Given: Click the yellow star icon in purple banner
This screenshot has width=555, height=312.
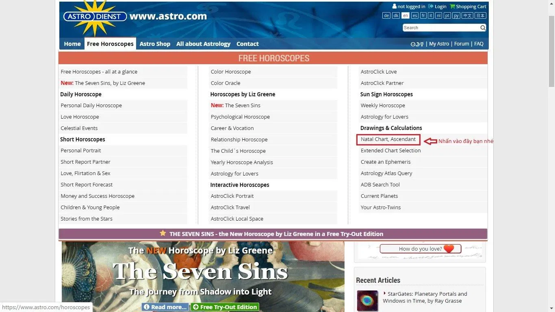Looking at the screenshot, I should pos(163,234).
